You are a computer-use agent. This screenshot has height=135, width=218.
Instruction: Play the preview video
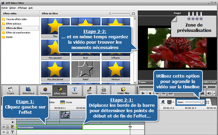point(143,93)
